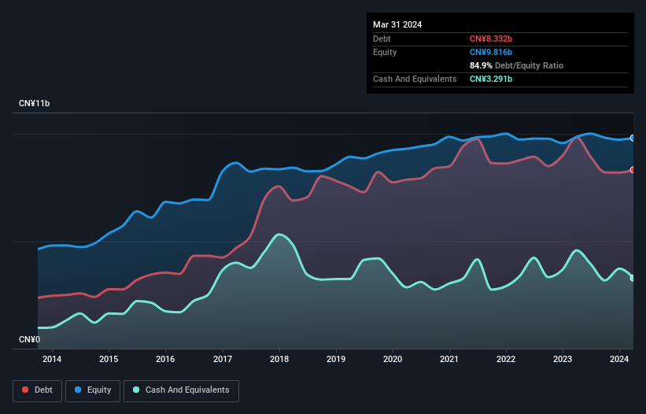
Task: Click the Mar 31 2024 tooltip date
Action: (x=397, y=24)
